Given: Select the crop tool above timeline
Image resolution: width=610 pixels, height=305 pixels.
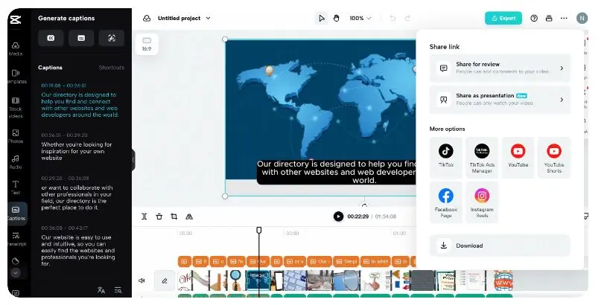Looking at the screenshot, I should pyautogui.click(x=174, y=216).
